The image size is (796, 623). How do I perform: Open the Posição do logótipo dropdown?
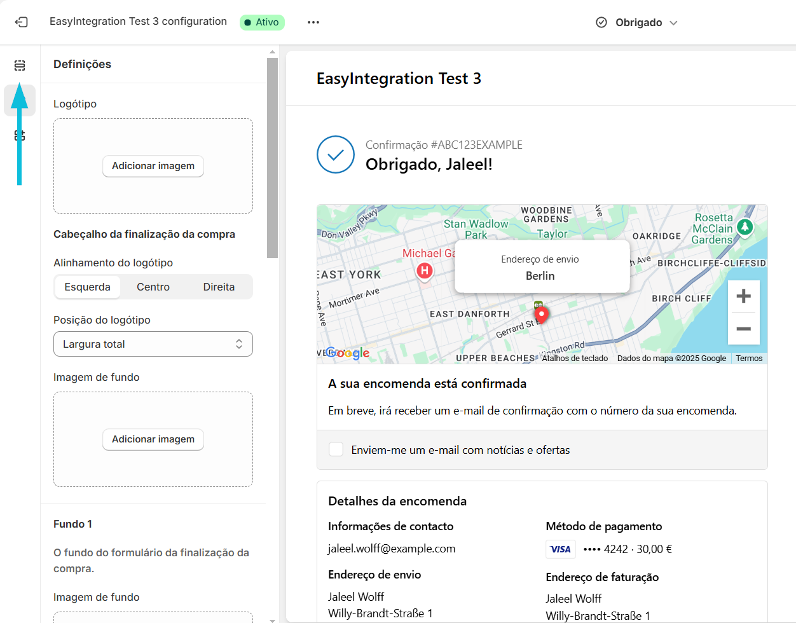(153, 344)
